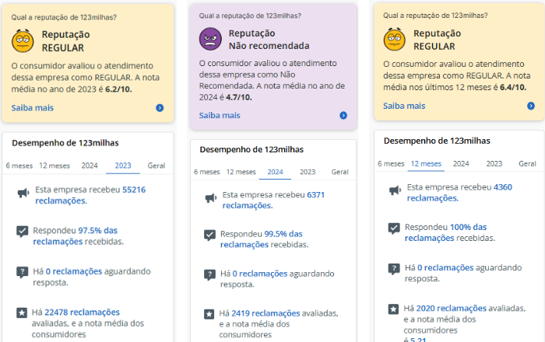The width and height of the screenshot is (545, 342).
Task: Open Saiba mais in the Não recomendada card
Action: 220,116
